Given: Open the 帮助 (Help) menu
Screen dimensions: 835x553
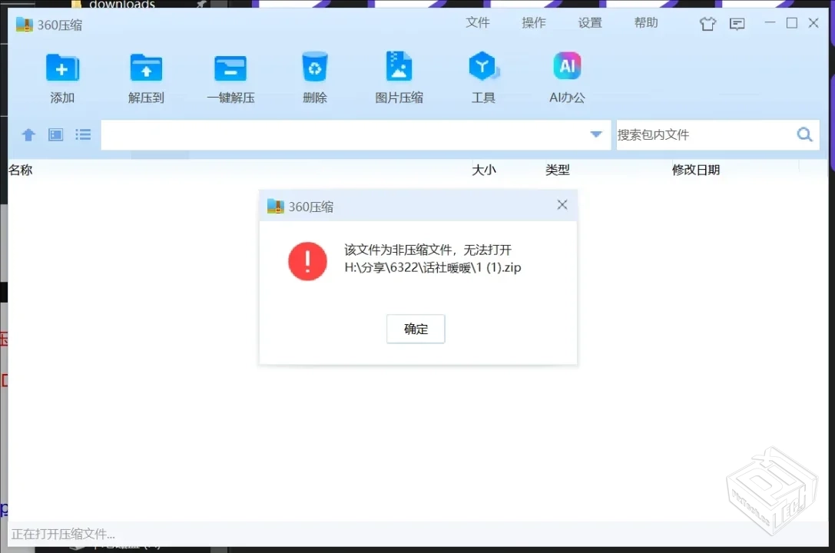Looking at the screenshot, I should click(x=646, y=23).
